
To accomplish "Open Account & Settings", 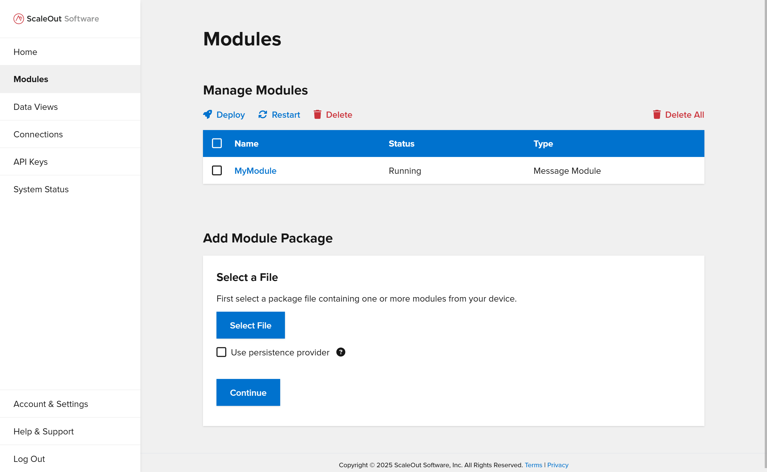I will [70, 404].
